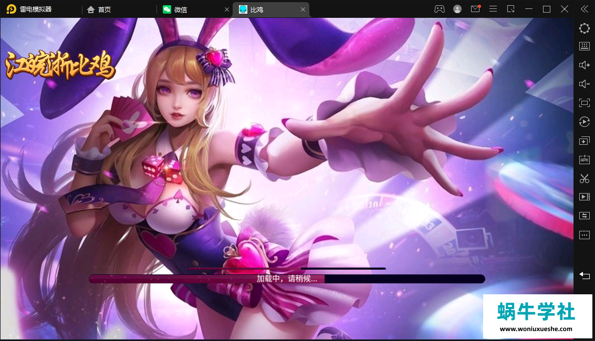Click the shared folder transfer icon
595x341 pixels.
point(584,216)
